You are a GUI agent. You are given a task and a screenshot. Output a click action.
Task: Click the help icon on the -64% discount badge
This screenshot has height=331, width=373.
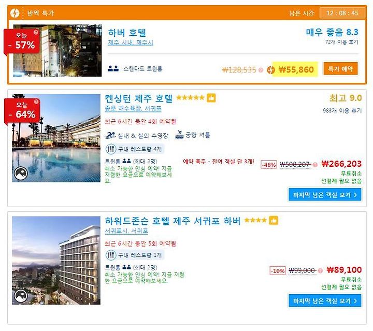(36, 102)
